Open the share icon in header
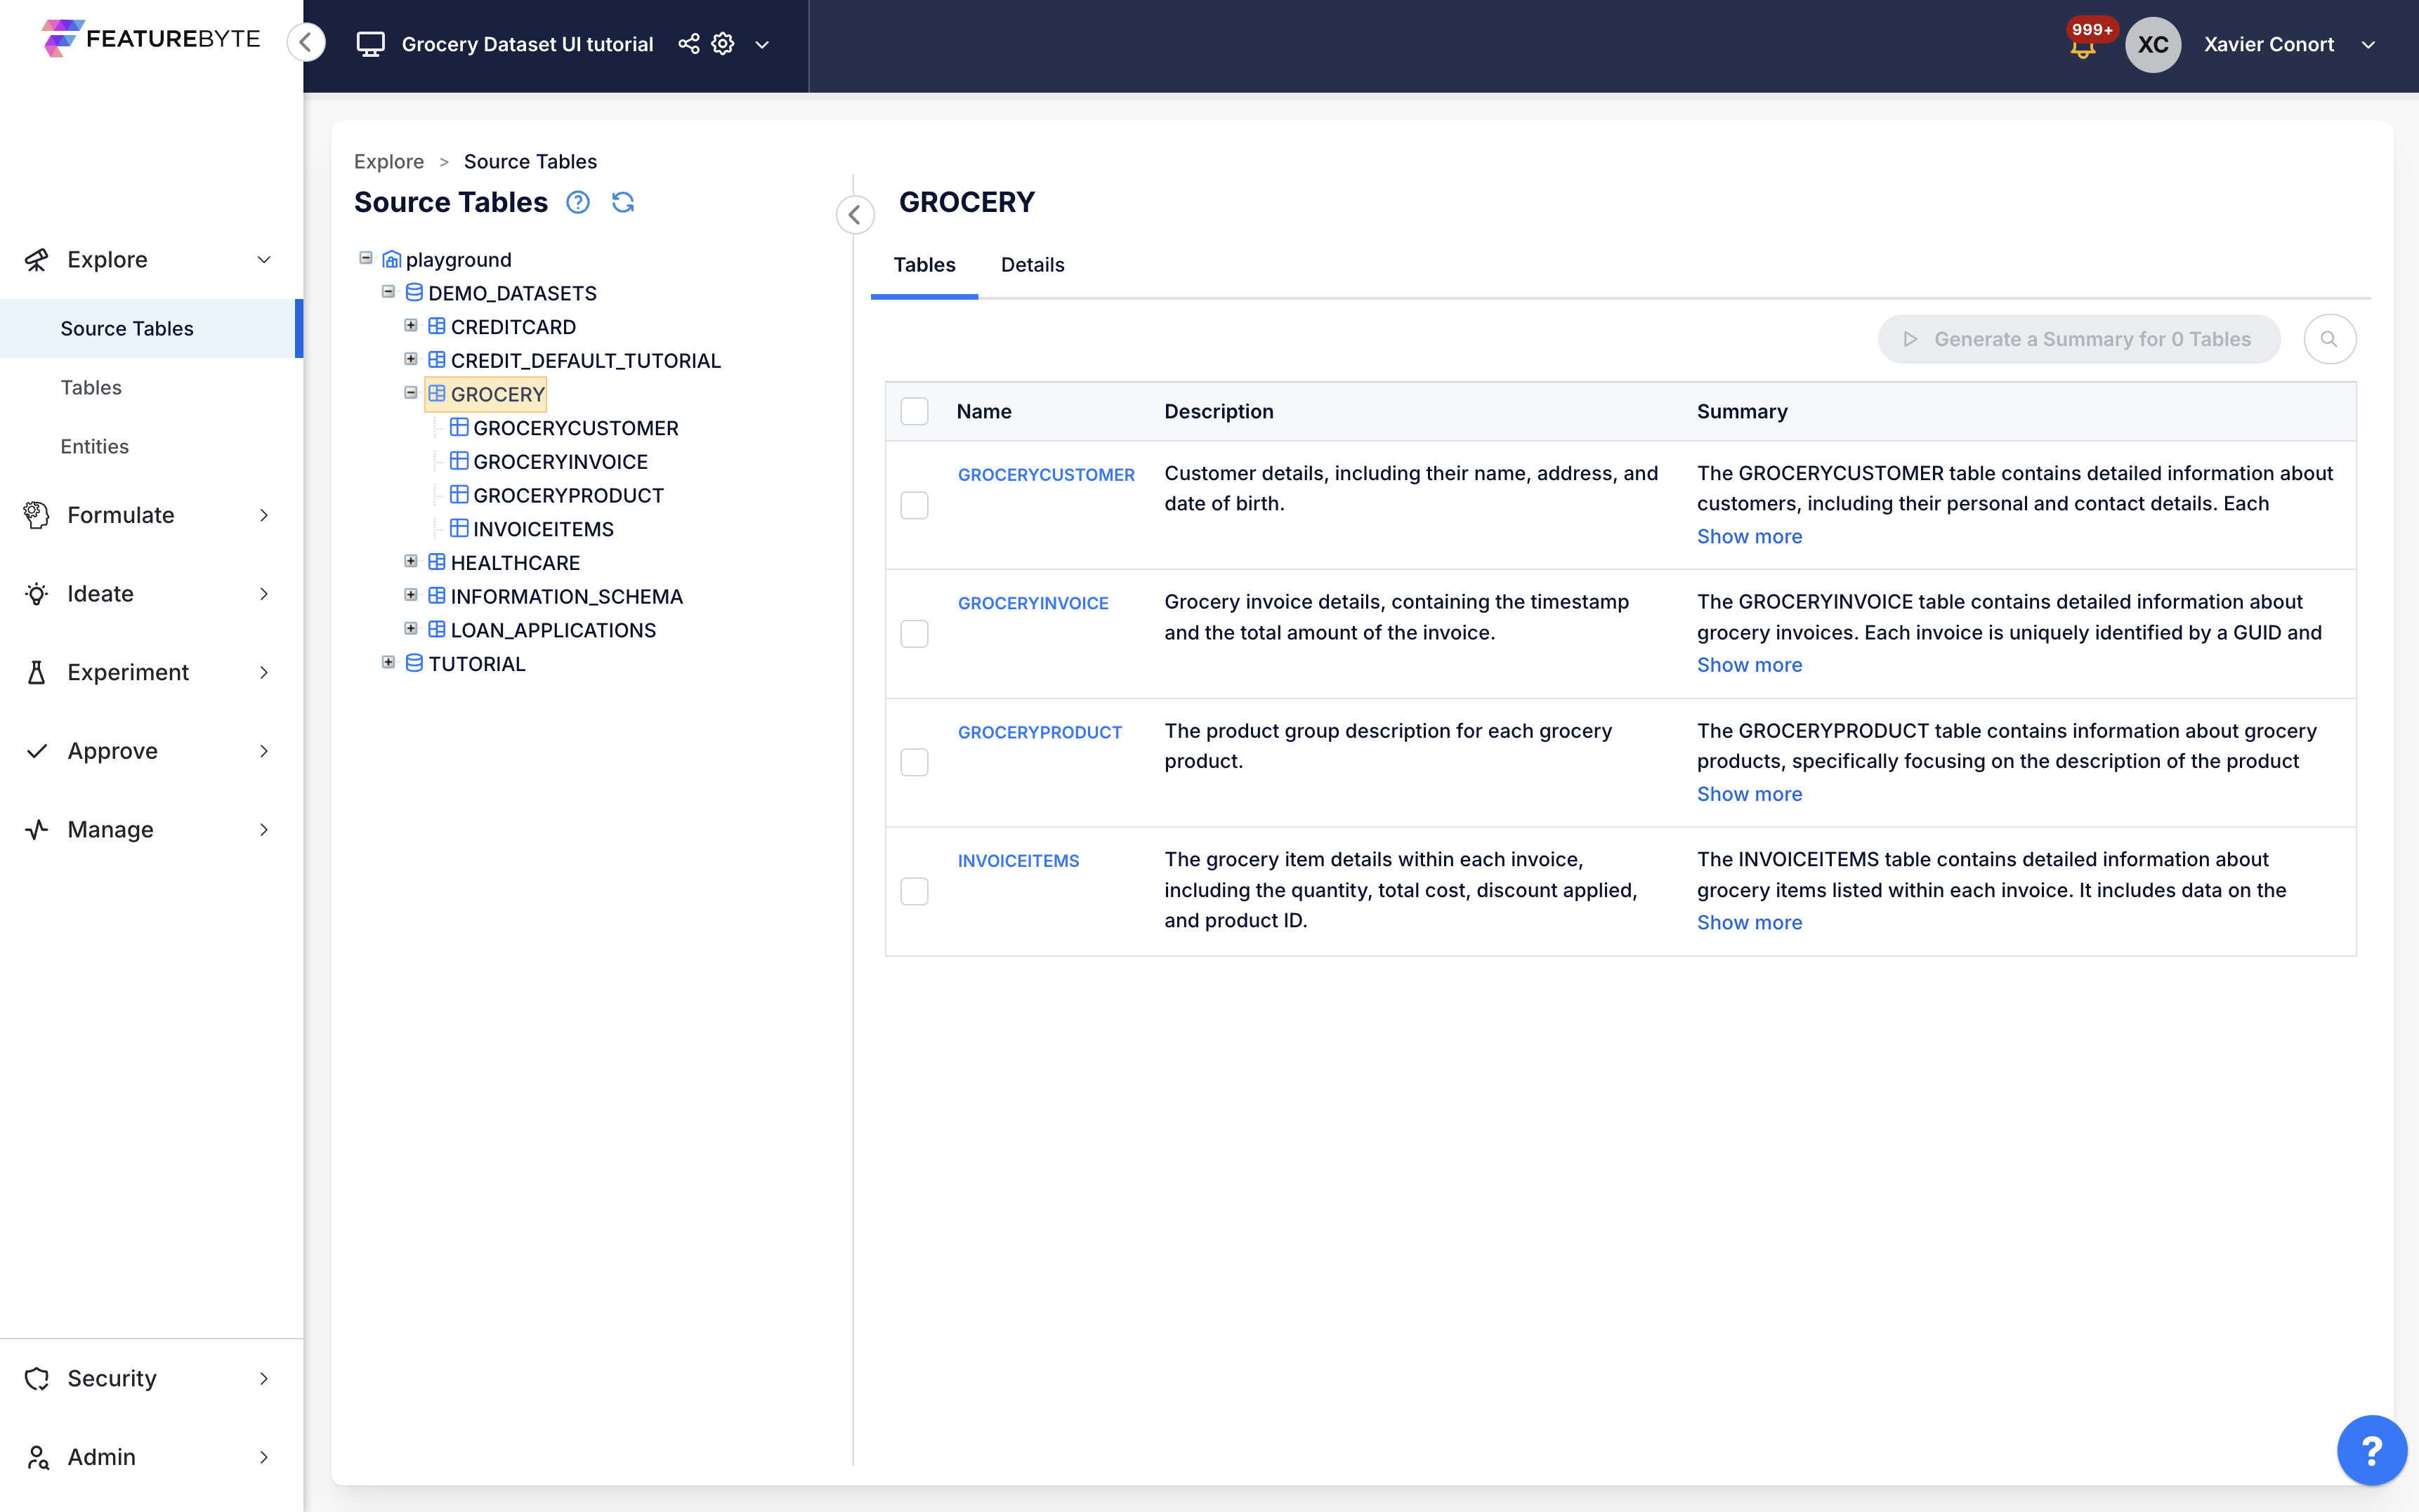 click(688, 44)
